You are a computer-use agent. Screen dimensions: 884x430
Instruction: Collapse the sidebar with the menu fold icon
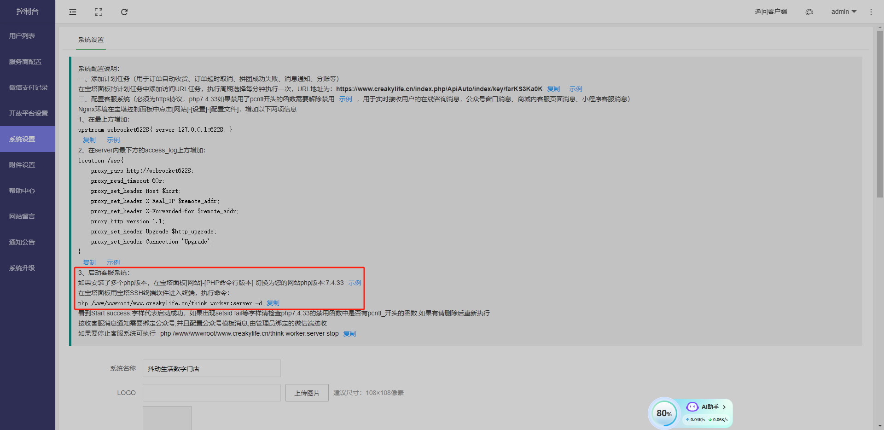(x=73, y=12)
